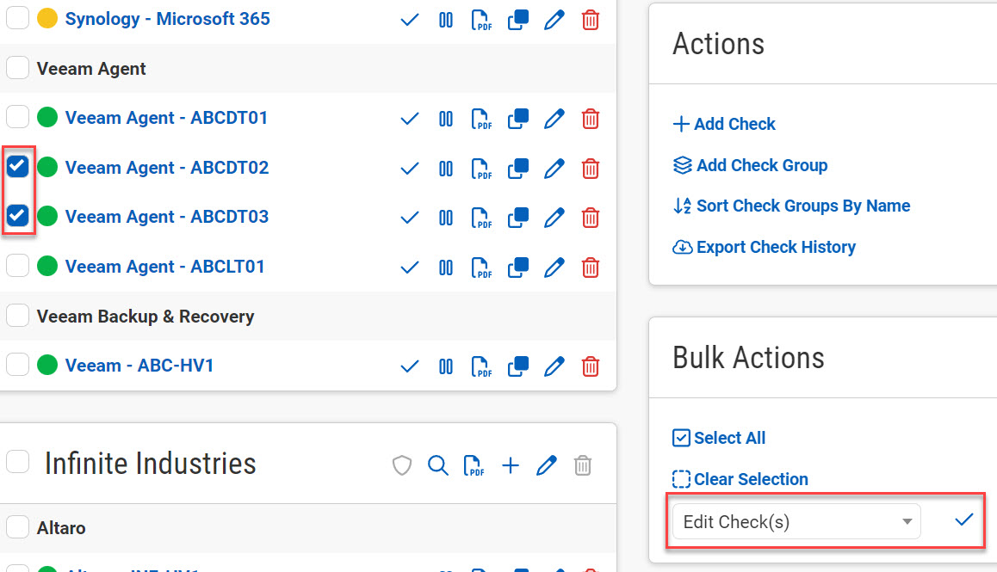Image resolution: width=997 pixels, height=572 pixels.
Task: Search within Infinite Industries
Action: [x=438, y=465]
